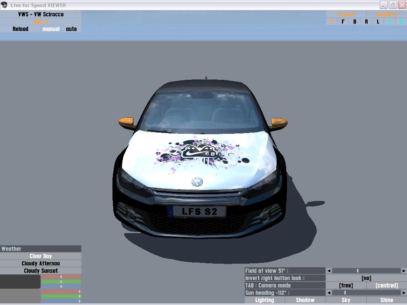
Task: Click the dark gray color swatch
Action: (20, 282)
